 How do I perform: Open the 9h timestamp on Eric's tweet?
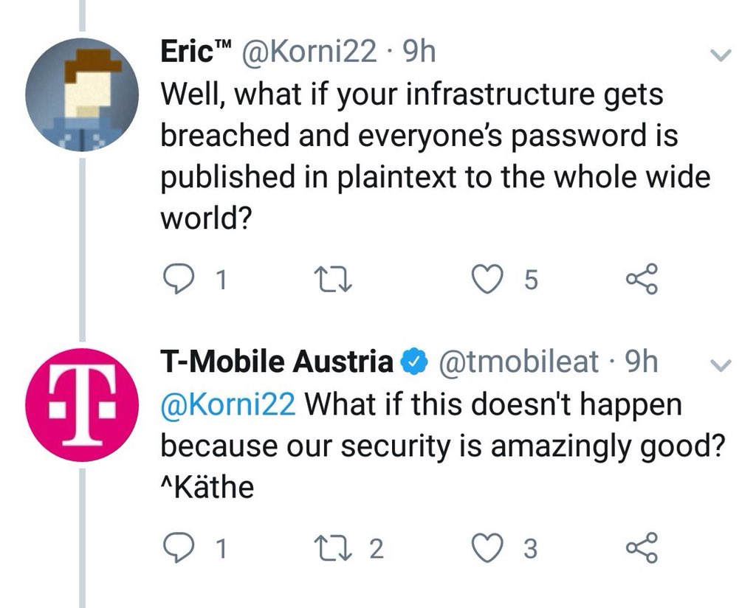(419, 52)
